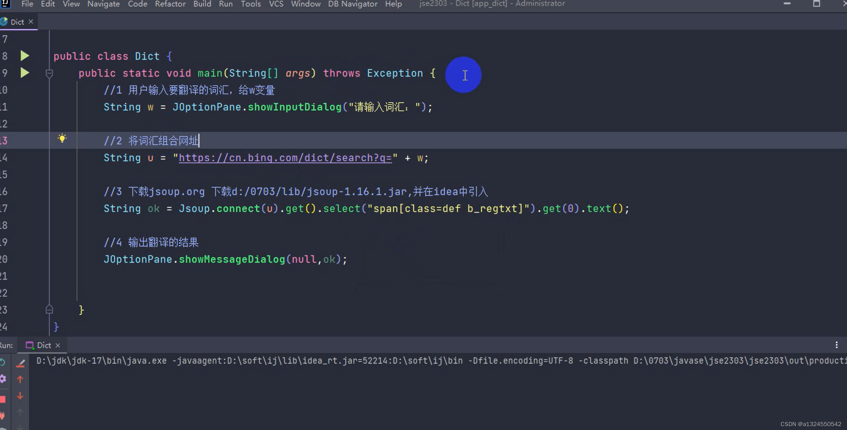
Task: Click the clear console eraser icon
Action: click(20, 363)
